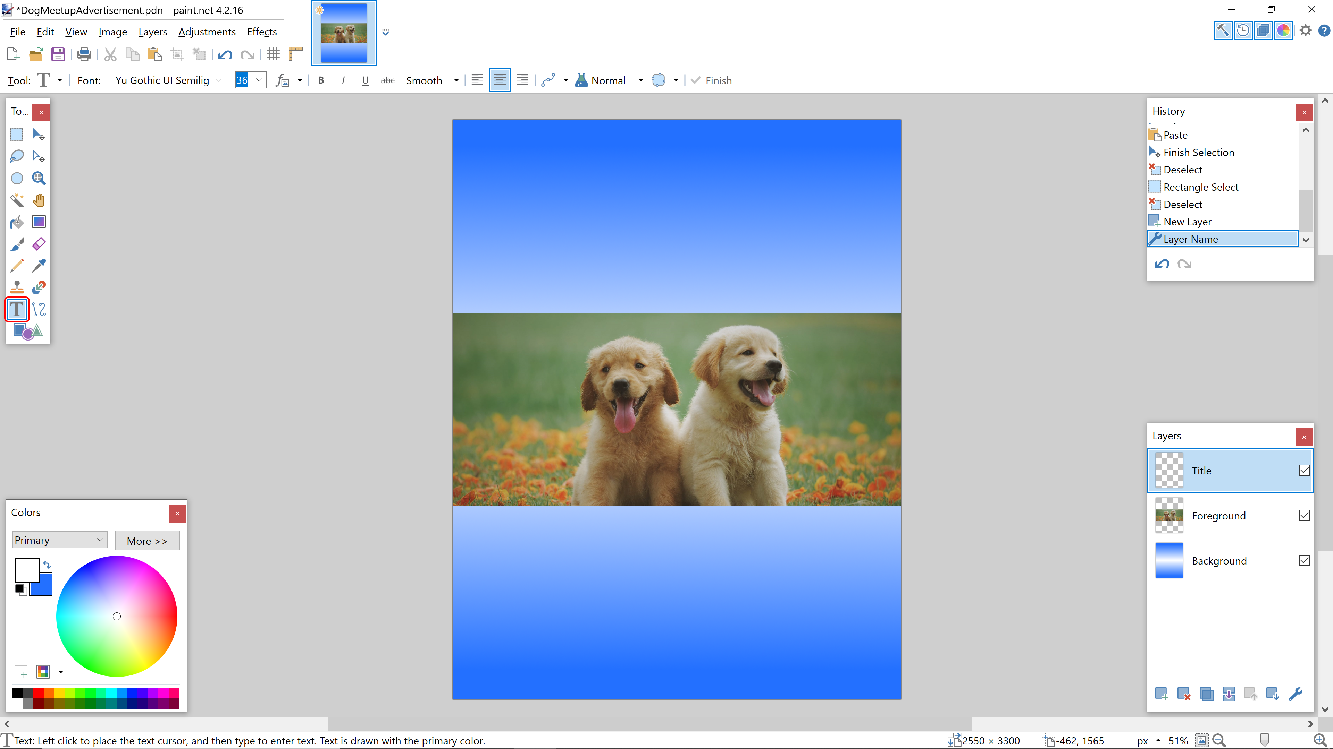The width and height of the screenshot is (1333, 749).
Task: Select the Pan hand tool
Action: point(39,200)
